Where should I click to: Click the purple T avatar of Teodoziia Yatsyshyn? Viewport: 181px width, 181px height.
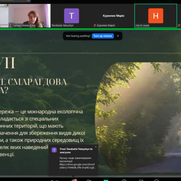(x=72, y=16)
